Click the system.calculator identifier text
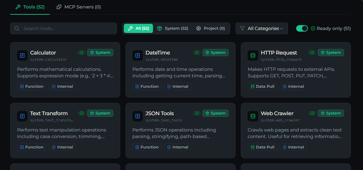Screen dimensions: 363x170 pos(48,59)
